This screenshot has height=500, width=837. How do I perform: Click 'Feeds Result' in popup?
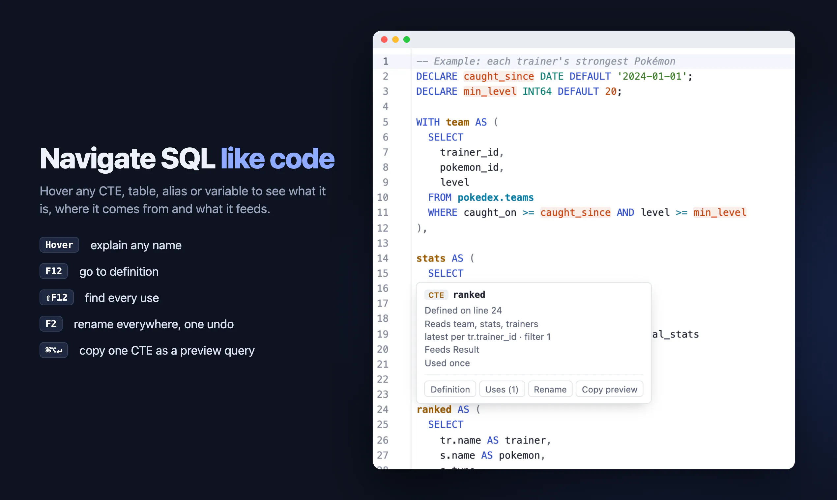[x=452, y=350]
